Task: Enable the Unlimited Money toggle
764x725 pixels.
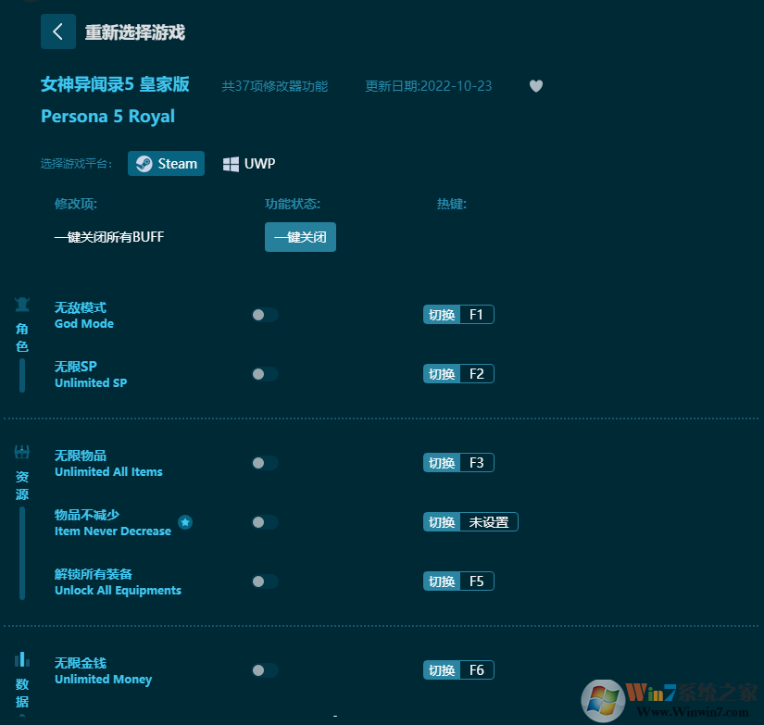Action: point(264,670)
